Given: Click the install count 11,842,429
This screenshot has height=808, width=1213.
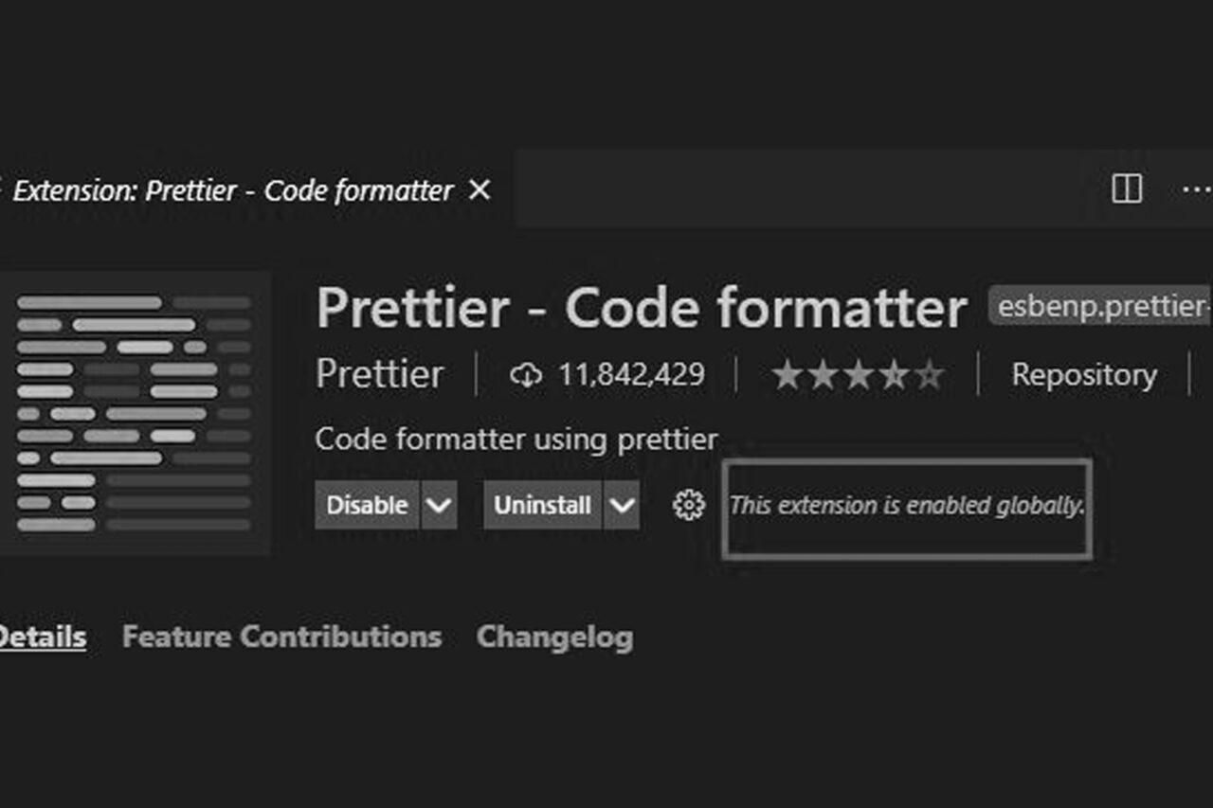Looking at the screenshot, I should 632,375.
